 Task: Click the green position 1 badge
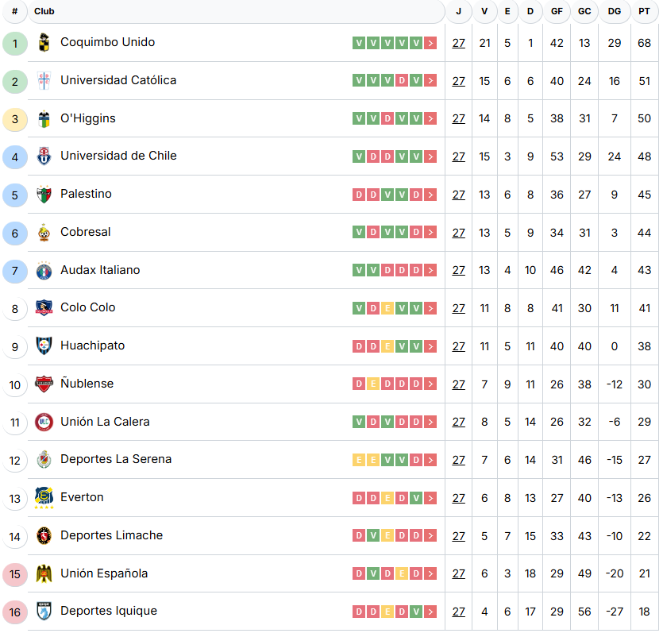(x=14, y=43)
